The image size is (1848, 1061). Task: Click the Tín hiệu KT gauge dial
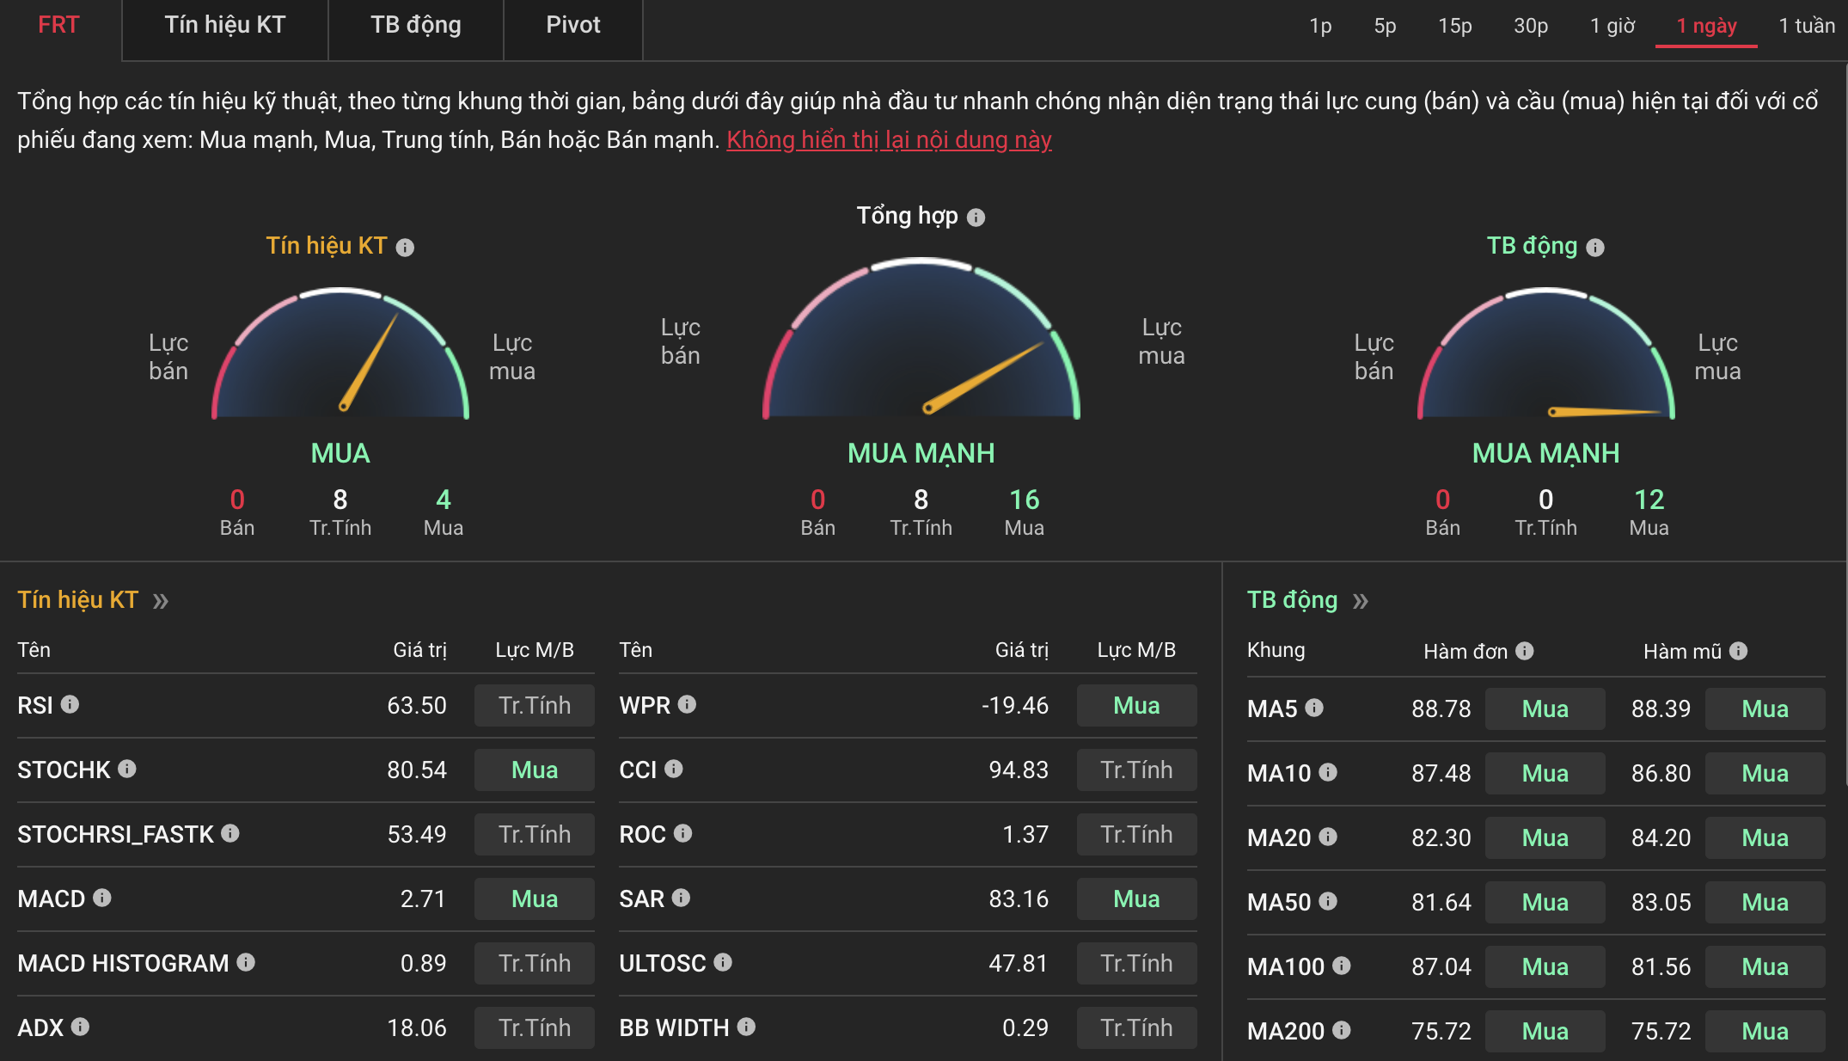click(340, 354)
